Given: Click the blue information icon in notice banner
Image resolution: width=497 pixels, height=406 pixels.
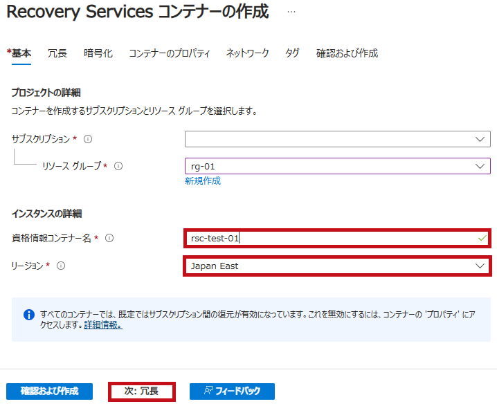Looking at the screenshot, I should click(29, 315).
